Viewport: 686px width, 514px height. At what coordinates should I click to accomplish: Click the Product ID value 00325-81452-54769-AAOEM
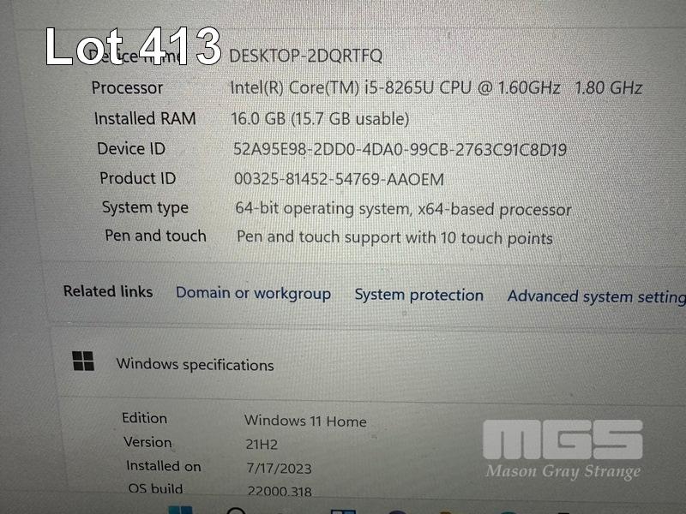339,179
